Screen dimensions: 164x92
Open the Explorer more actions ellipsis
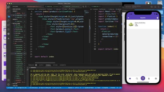(24, 6)
